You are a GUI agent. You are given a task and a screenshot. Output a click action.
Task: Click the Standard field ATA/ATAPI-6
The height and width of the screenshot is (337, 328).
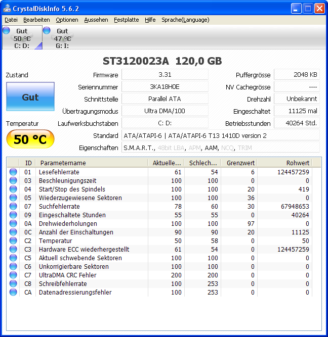coord(221,135)
